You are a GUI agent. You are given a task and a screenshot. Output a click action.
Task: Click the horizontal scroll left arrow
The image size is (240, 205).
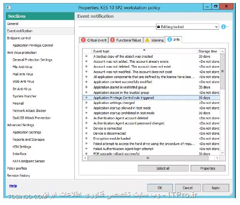coord(85,158)
